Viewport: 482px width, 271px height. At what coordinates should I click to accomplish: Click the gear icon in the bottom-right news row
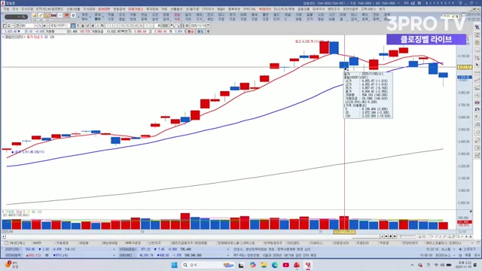(460, 255)
